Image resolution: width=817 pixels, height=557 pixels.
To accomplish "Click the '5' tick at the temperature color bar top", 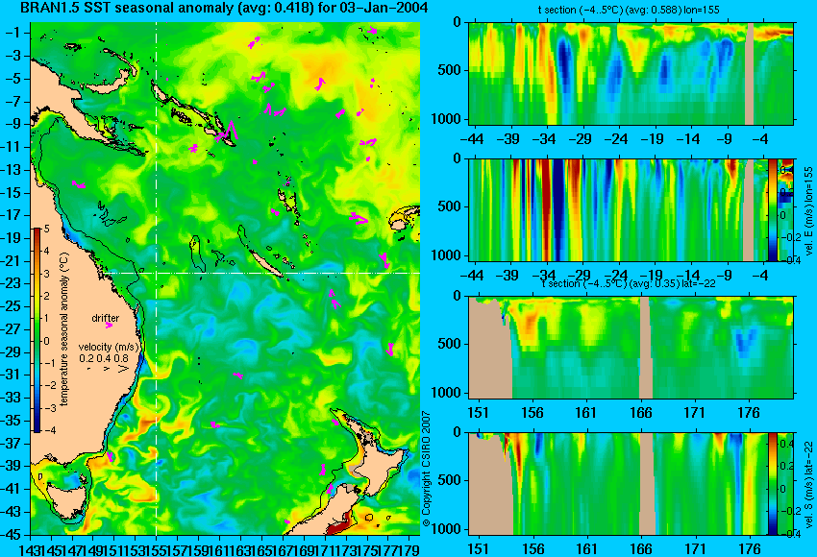I will pos(46,229).
